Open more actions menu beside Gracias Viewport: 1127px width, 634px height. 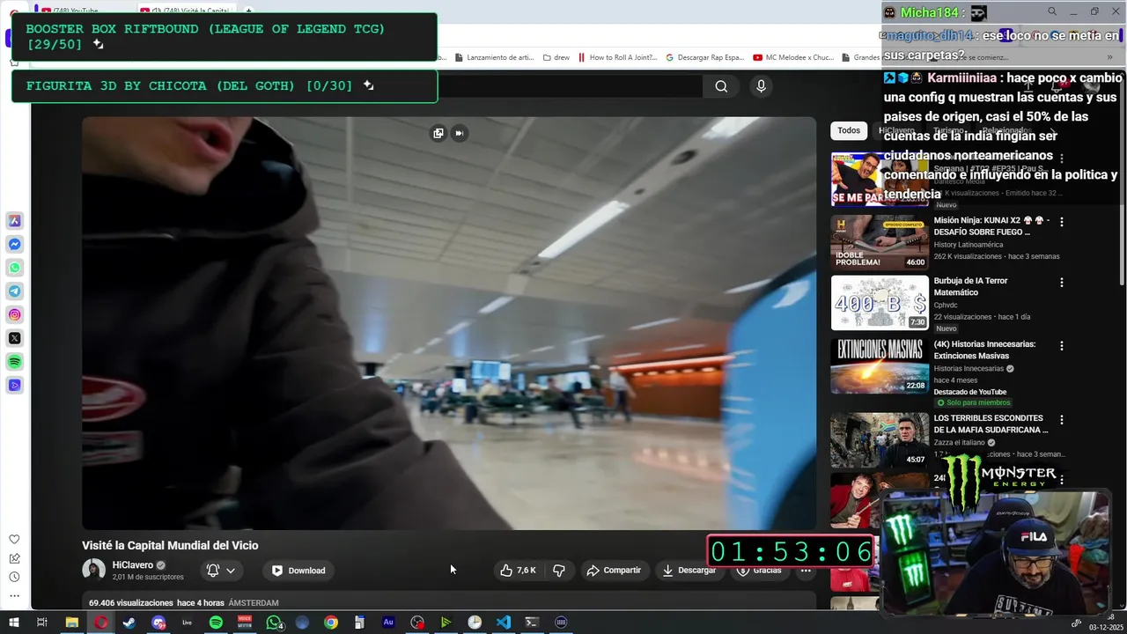click(806, 571)
